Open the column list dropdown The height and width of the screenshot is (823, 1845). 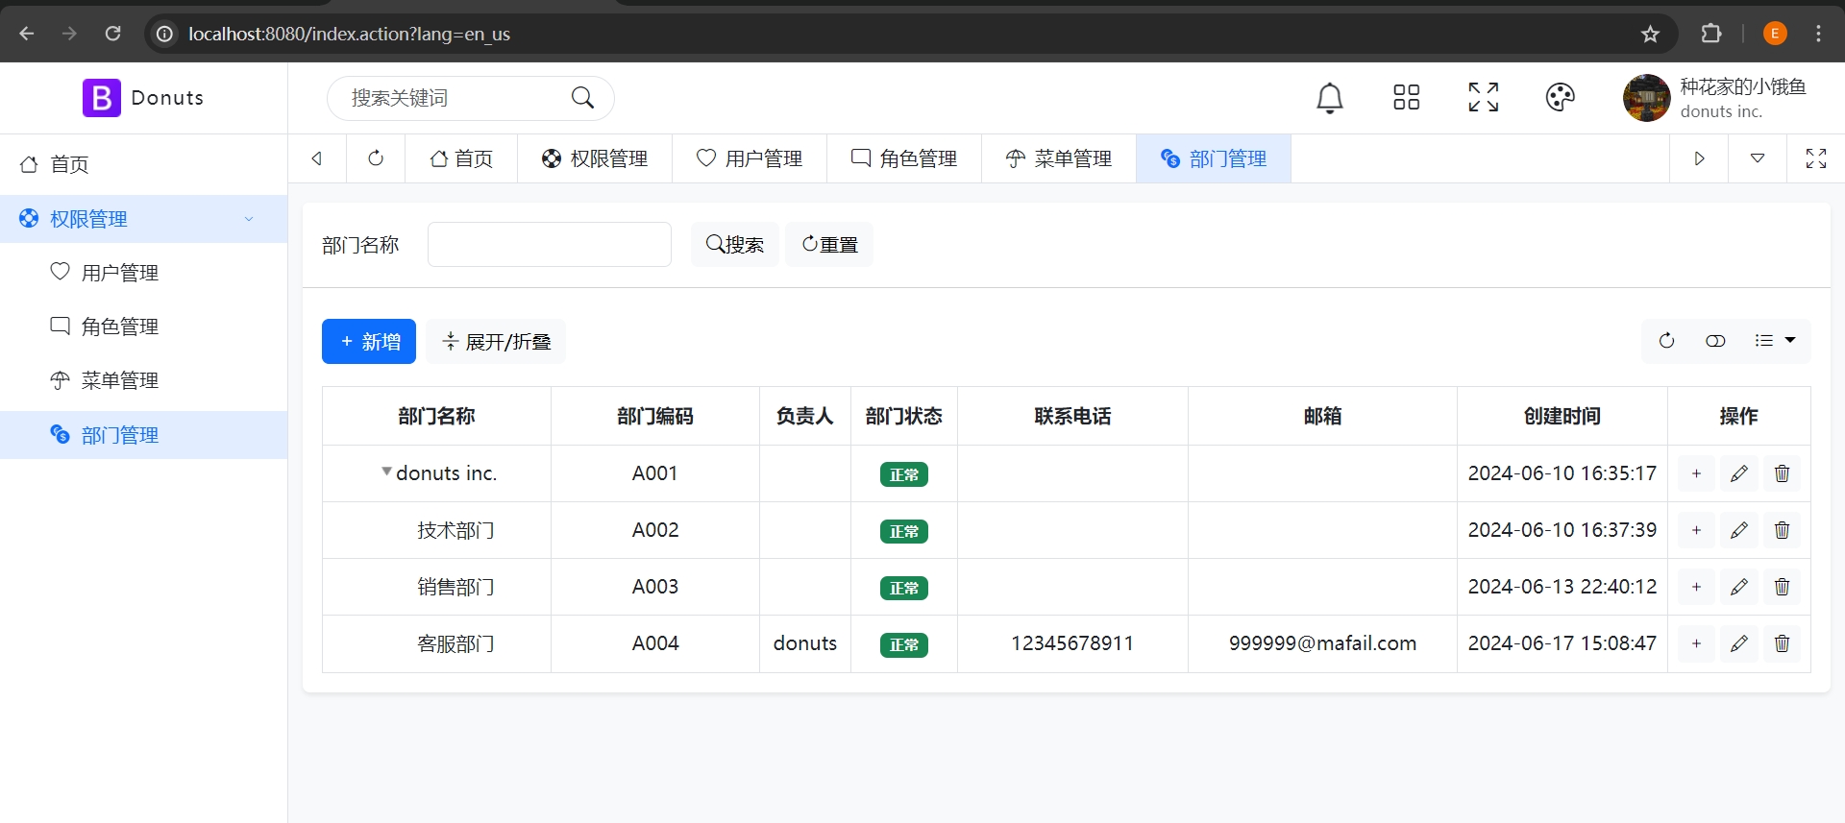1774,341
